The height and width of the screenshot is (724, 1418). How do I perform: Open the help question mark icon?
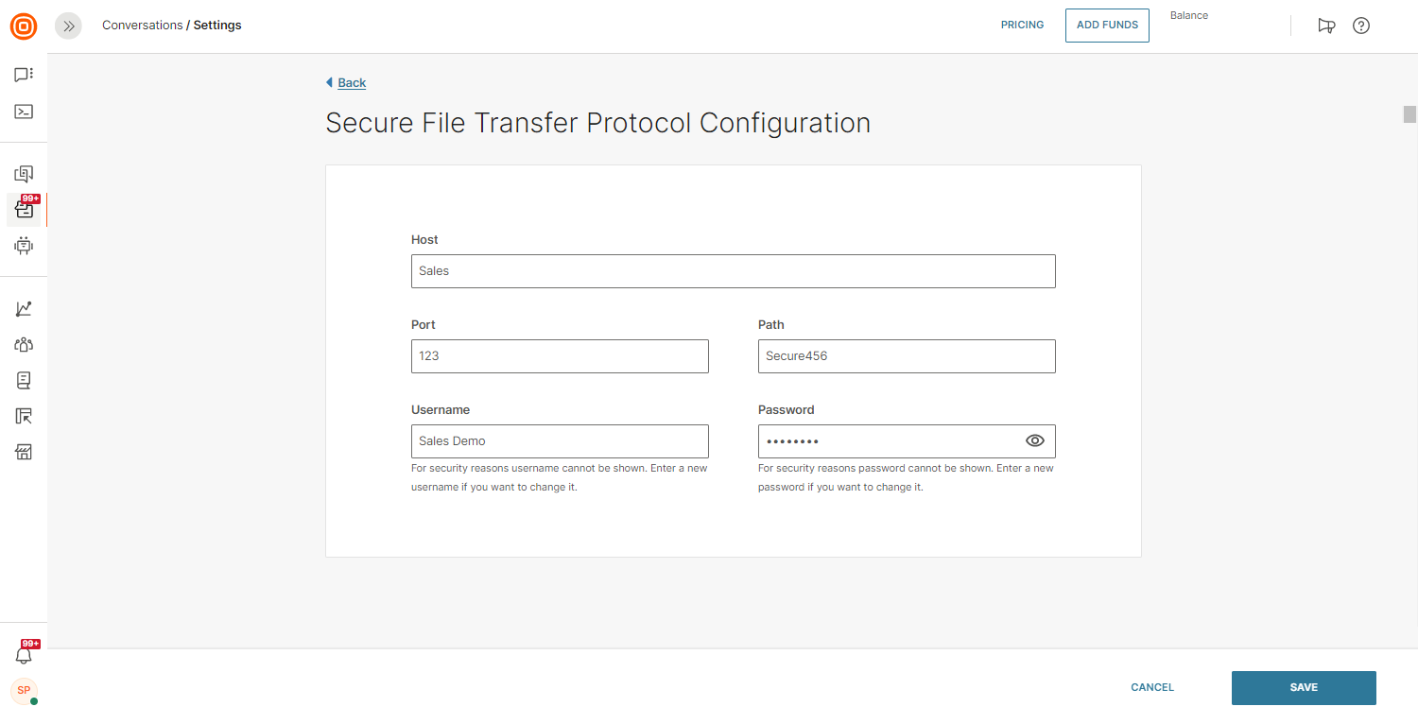pyautogui.click(x=1361, y=26)
